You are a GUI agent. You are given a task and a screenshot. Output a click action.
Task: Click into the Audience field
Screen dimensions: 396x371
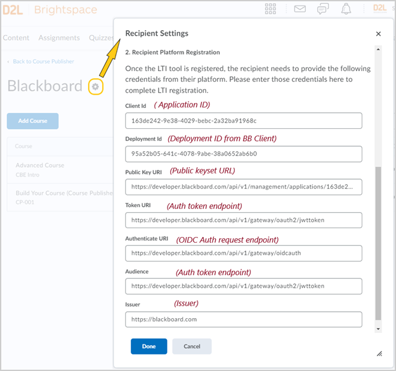point(244,286)
